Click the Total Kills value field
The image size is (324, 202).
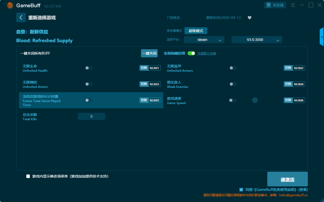91,116
